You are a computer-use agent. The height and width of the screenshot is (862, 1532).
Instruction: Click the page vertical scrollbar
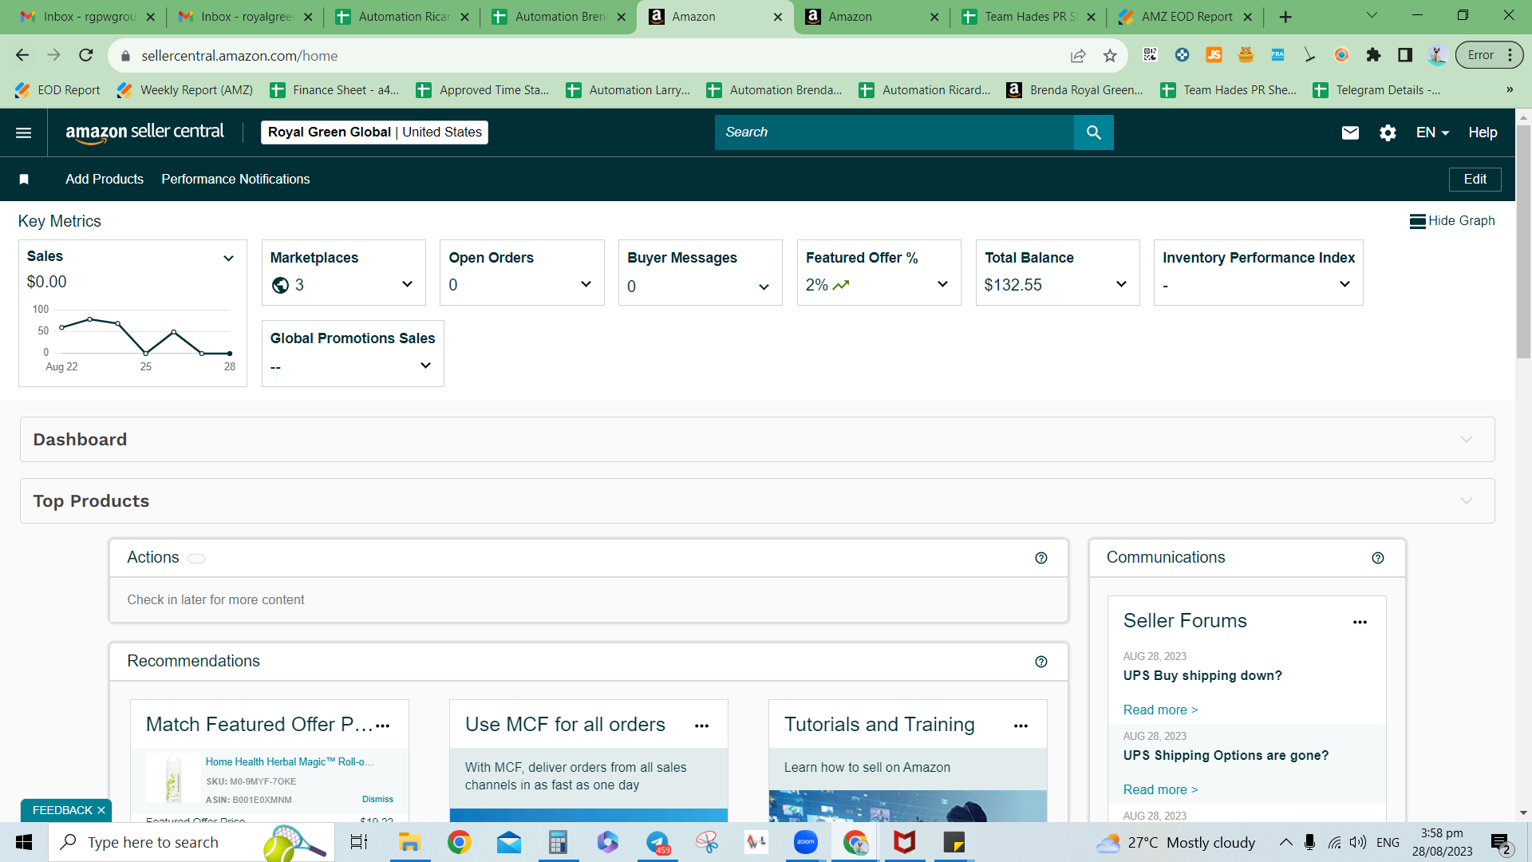tap(1523, 243)
